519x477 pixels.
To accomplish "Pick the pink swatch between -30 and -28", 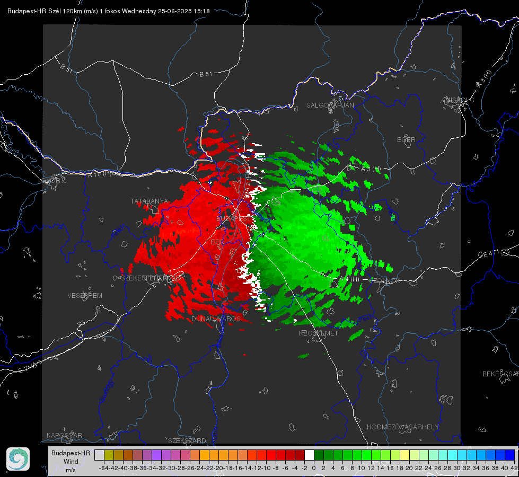I will click(x=175, y=455).
